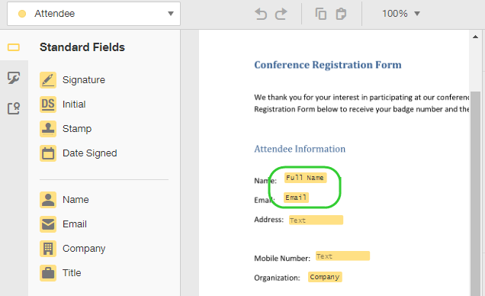Screen dimensions: 485x296
Task: Click the paste clipboard icon
Action: [x=341, y=14]
